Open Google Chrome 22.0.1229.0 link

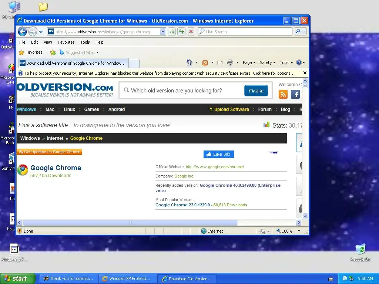(183, 205)
